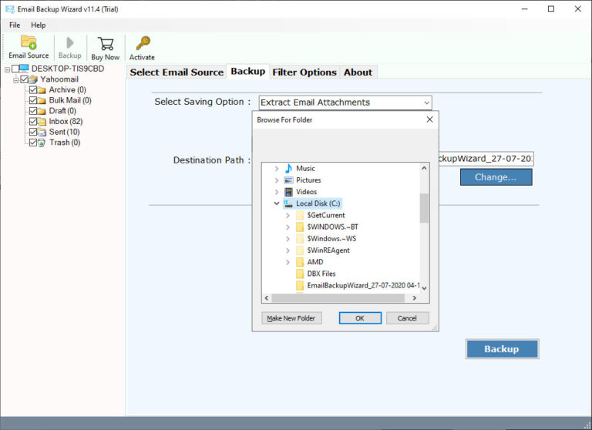This screenshot has width=592, height=430.
Task: Click the Activate key icon
Action: [x=143, y=43]
